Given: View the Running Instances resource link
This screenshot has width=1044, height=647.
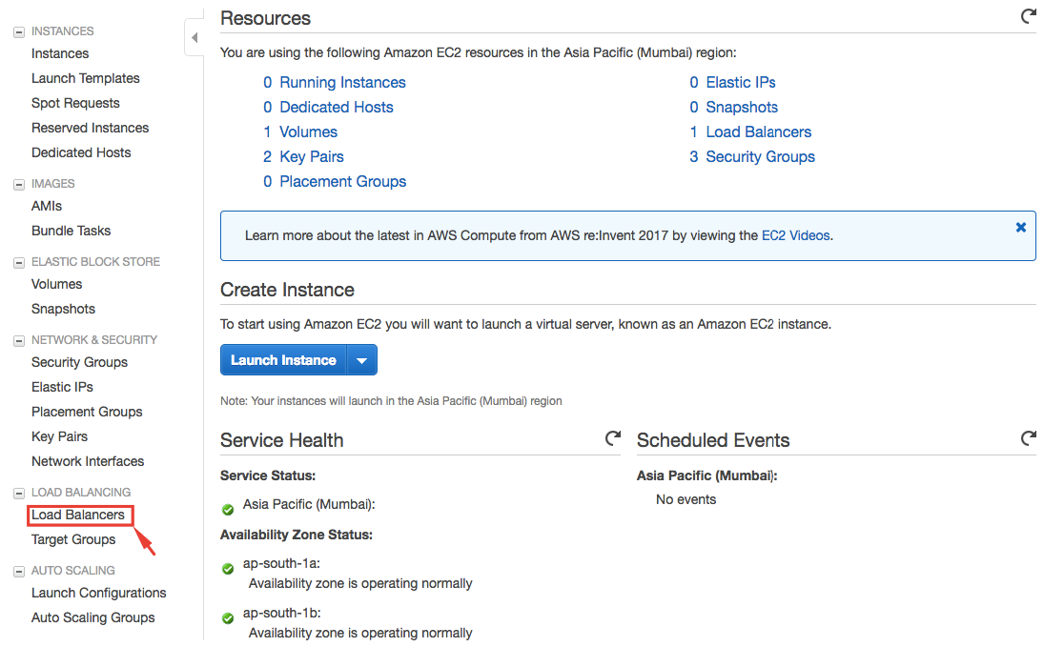Looking at the screenshot, I should (x=342, y=83).
